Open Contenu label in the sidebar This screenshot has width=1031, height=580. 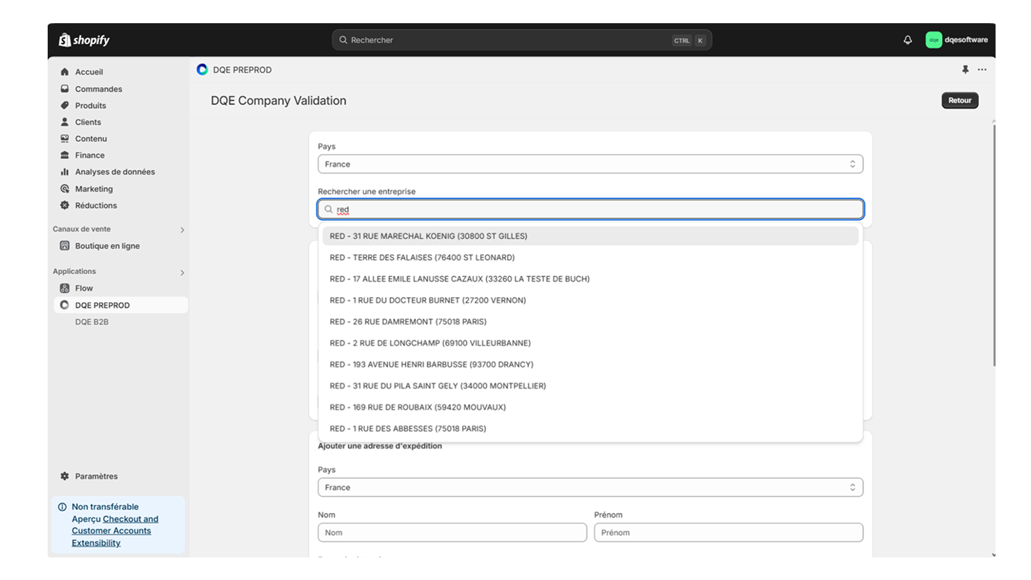[x=91, y=139]
